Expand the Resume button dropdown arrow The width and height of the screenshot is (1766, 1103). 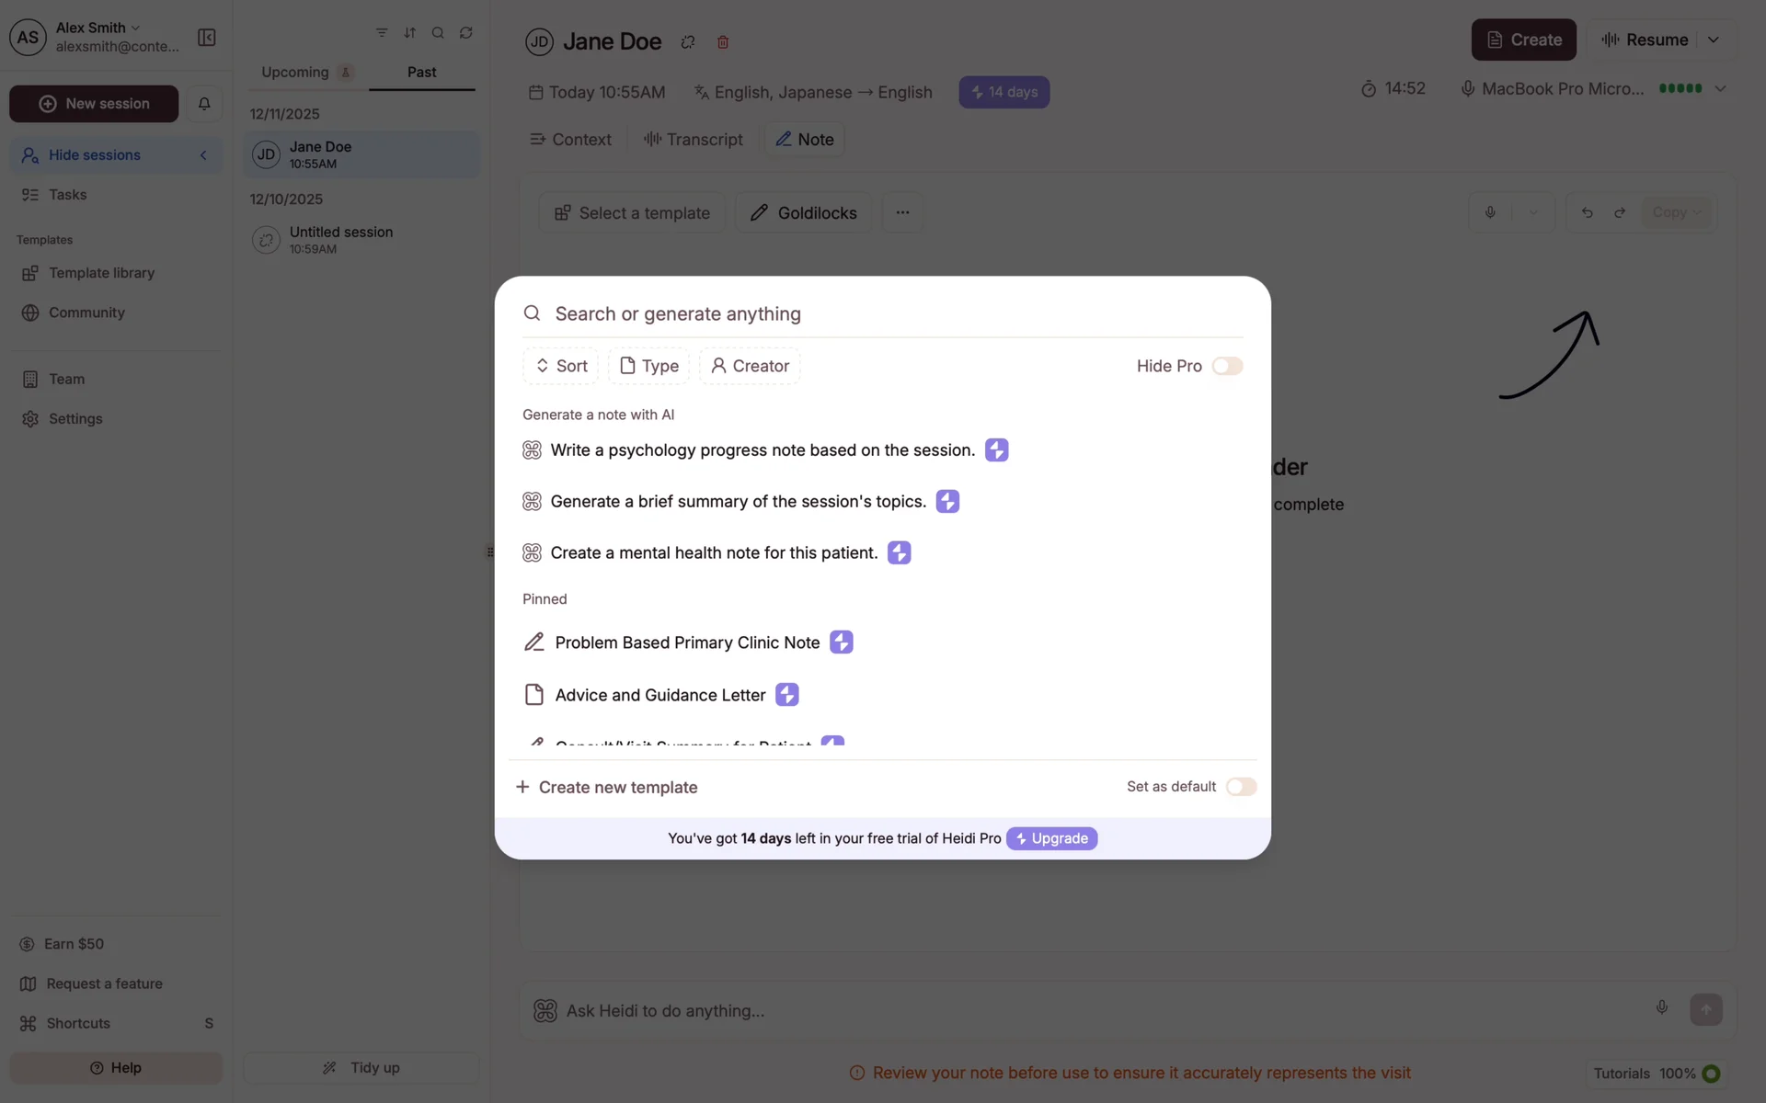[x=1714, y=40]
